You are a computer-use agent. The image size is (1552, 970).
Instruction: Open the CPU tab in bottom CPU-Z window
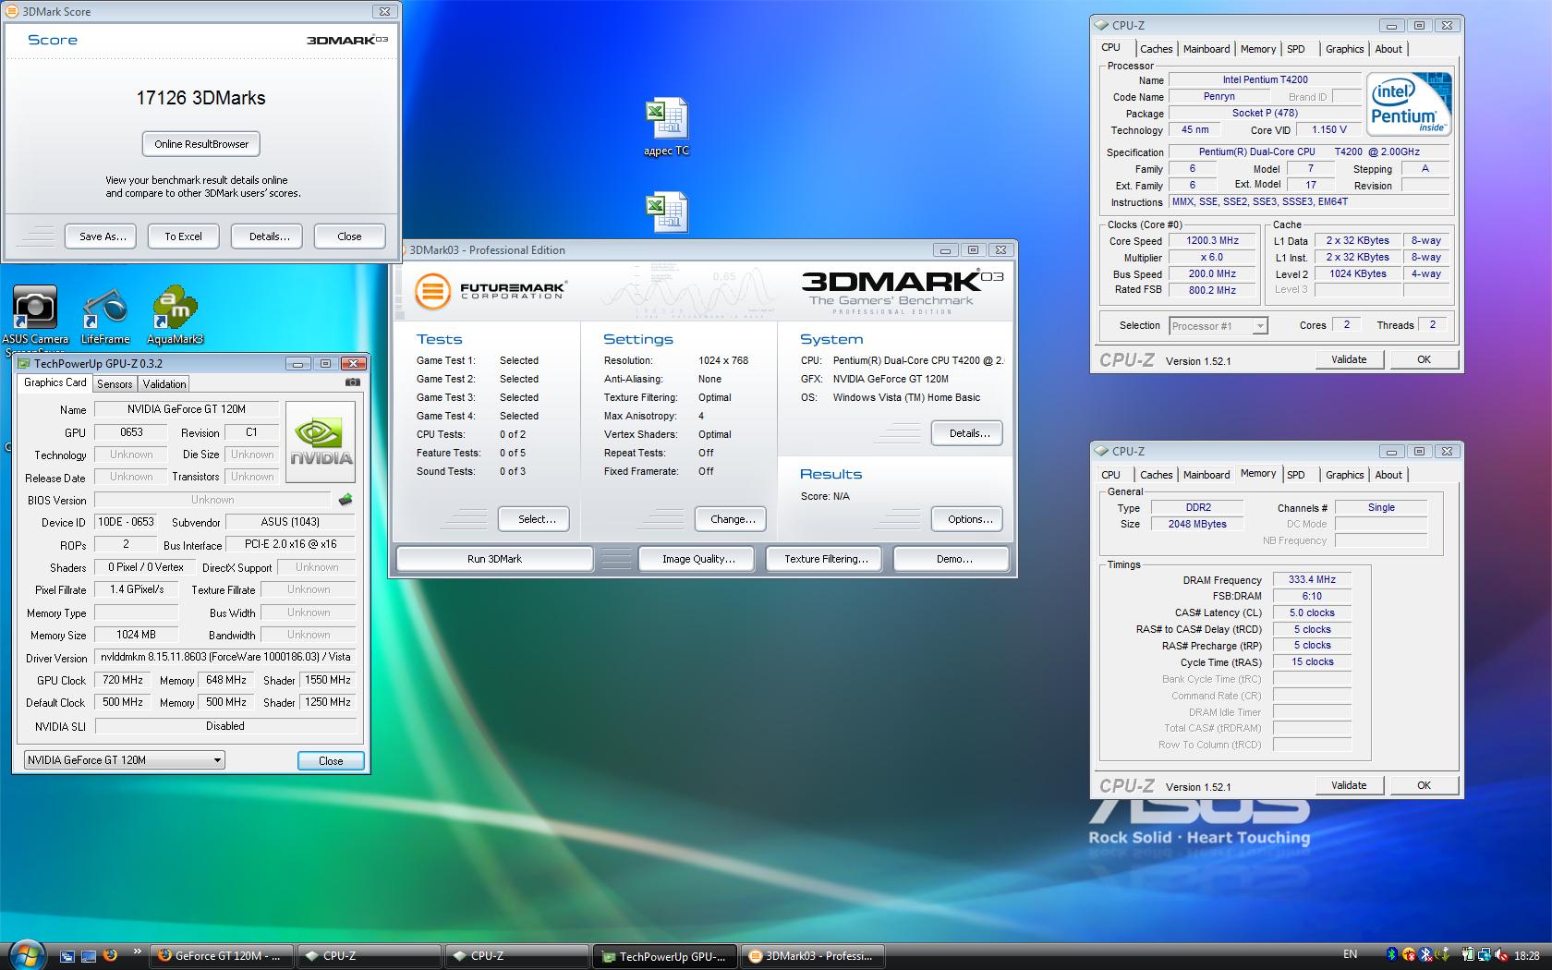tap(1110, 475)
